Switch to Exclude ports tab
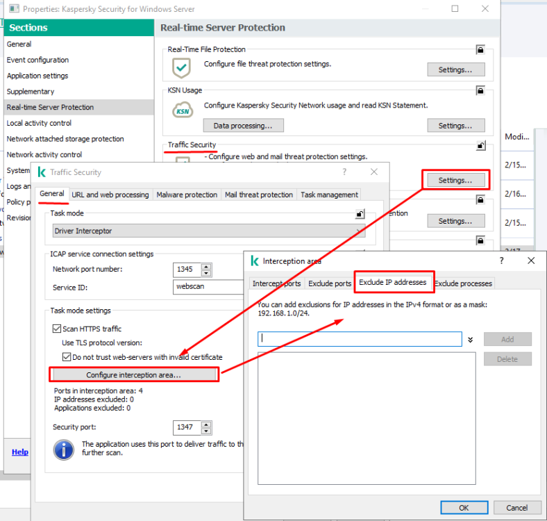Image resolution: width=547 pixels, height=521 pixels. coord(330,283)
